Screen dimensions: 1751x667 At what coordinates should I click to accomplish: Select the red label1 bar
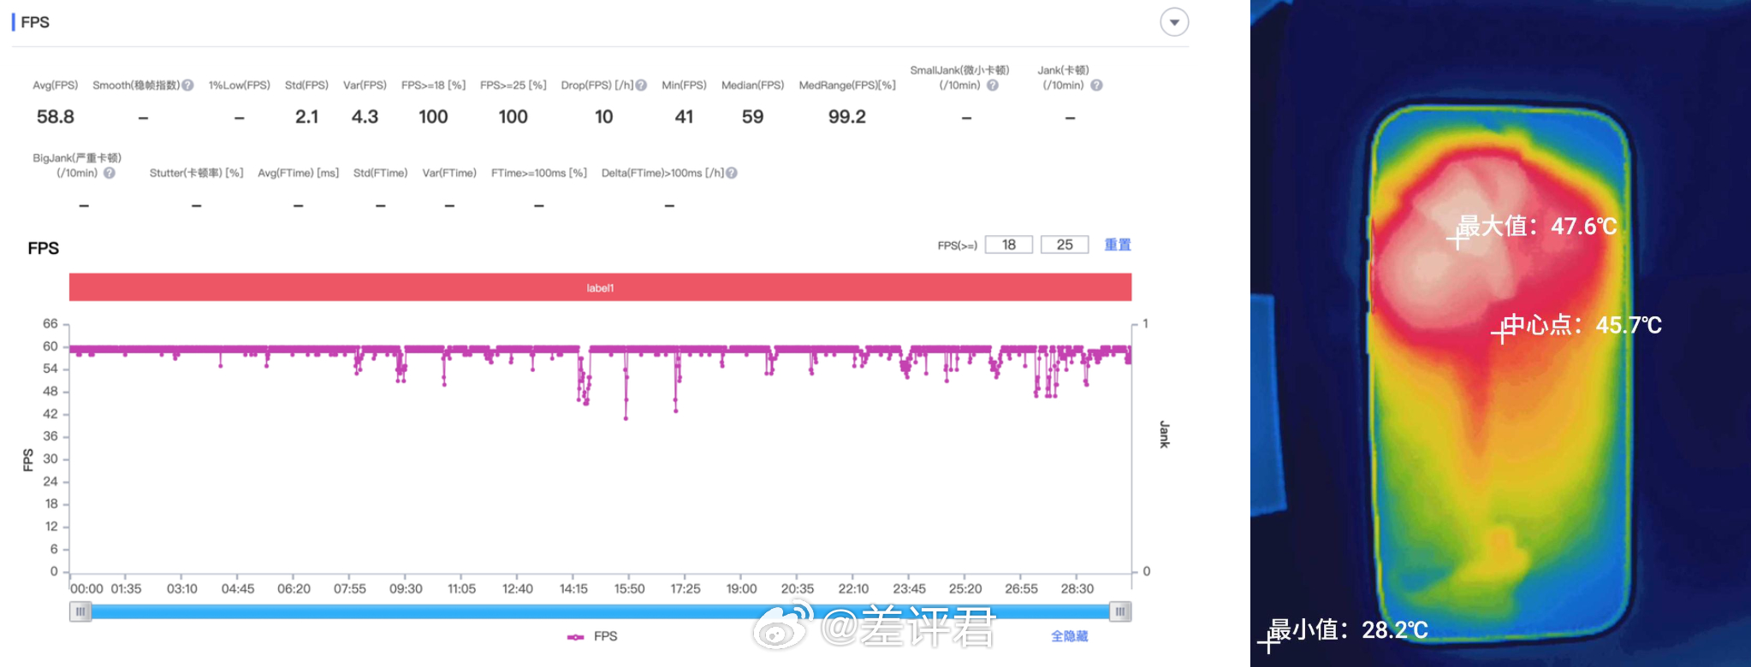(600, 287)
